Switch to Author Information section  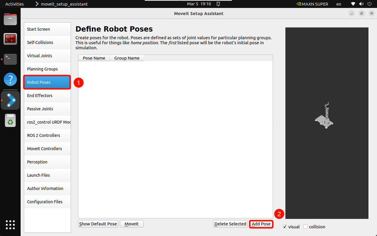coord(47,189)
